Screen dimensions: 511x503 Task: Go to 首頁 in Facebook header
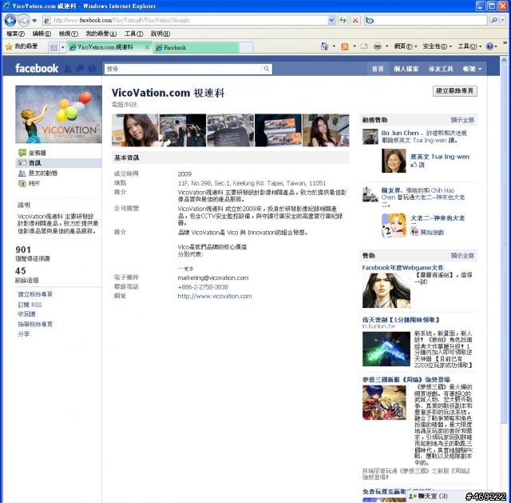(x=378, y=69)
